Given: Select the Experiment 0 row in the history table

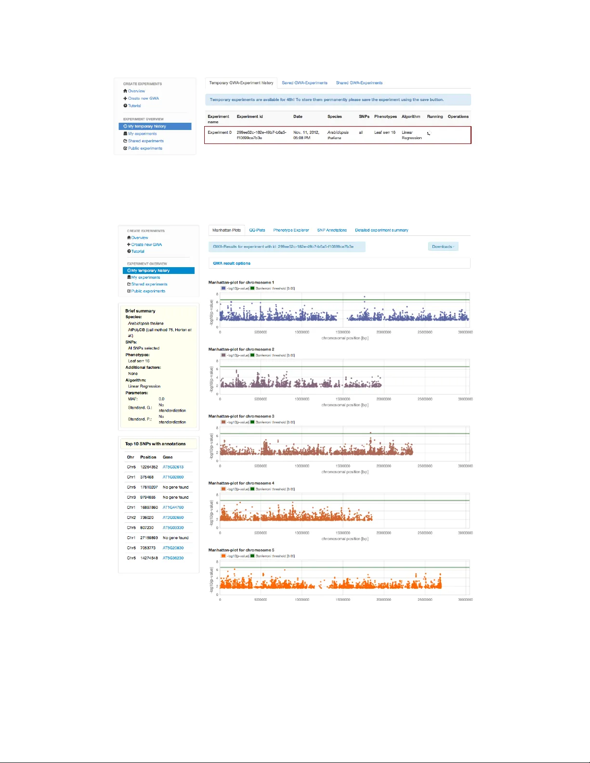Looking at the screenshot, I should [x=337, y=135].
